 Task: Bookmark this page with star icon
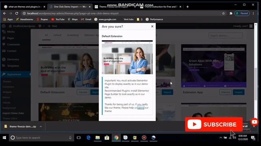[223, 13]
